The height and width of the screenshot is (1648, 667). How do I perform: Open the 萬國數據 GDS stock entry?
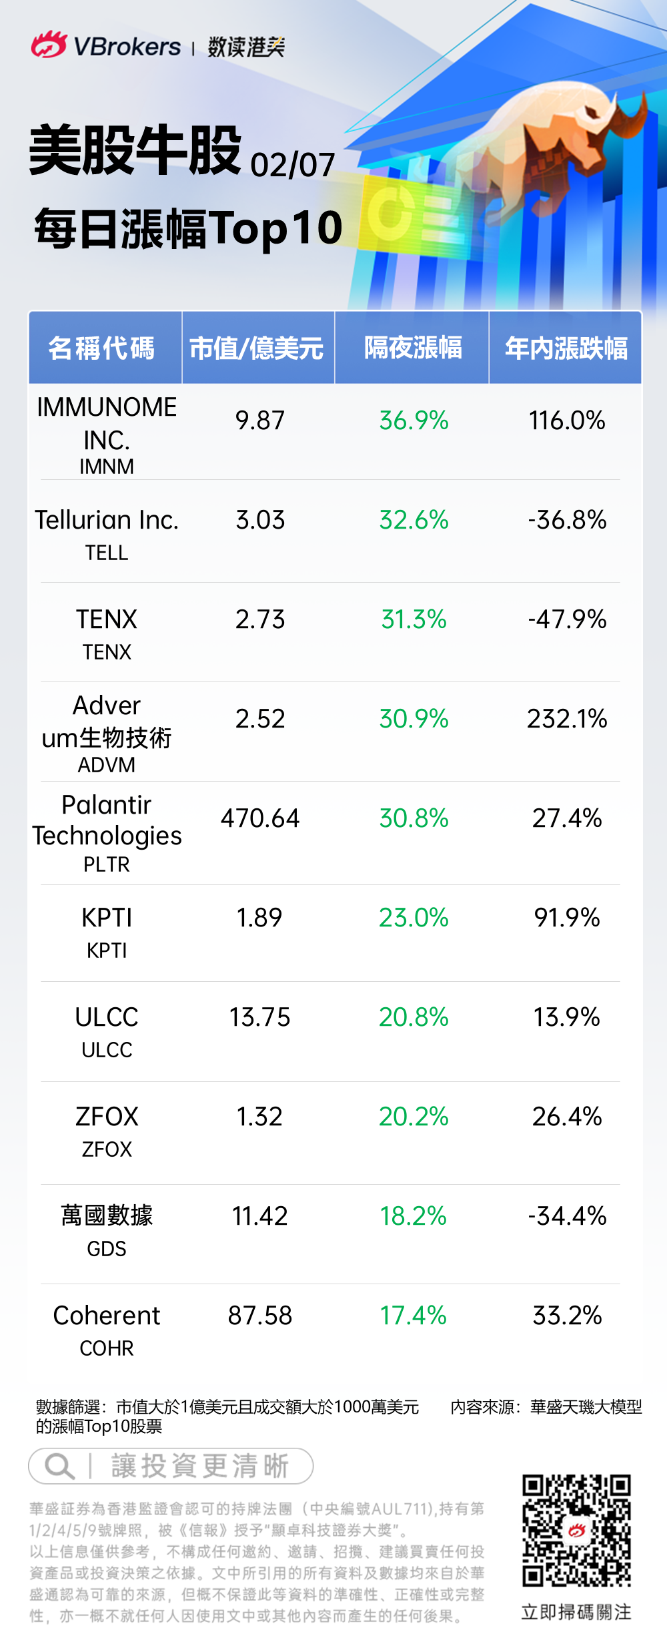[107, 1228]
